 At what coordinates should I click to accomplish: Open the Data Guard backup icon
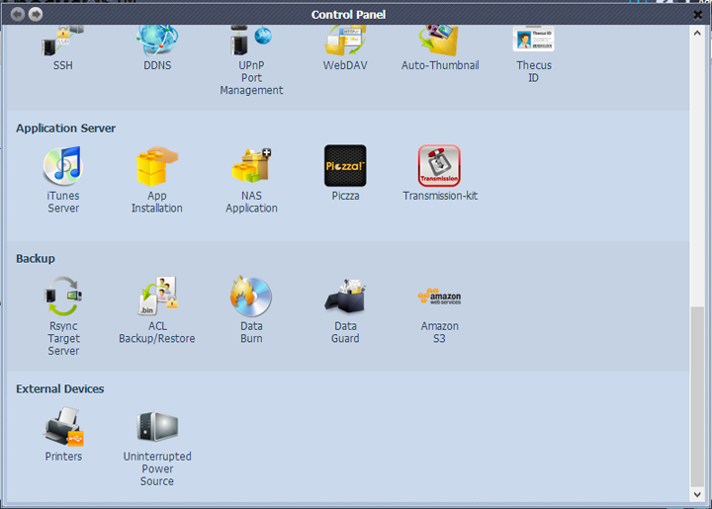pyautogui.click(x=345, y=297)
